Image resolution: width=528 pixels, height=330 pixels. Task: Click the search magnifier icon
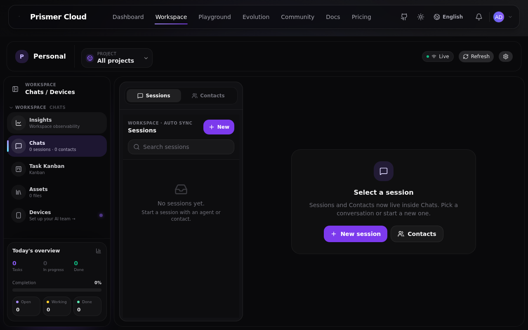click(137, 147)
